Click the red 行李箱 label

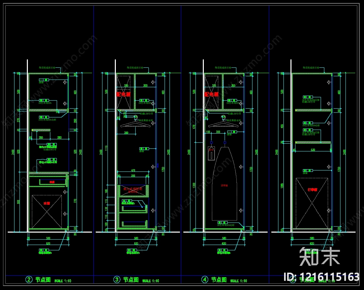pos(312,190)
